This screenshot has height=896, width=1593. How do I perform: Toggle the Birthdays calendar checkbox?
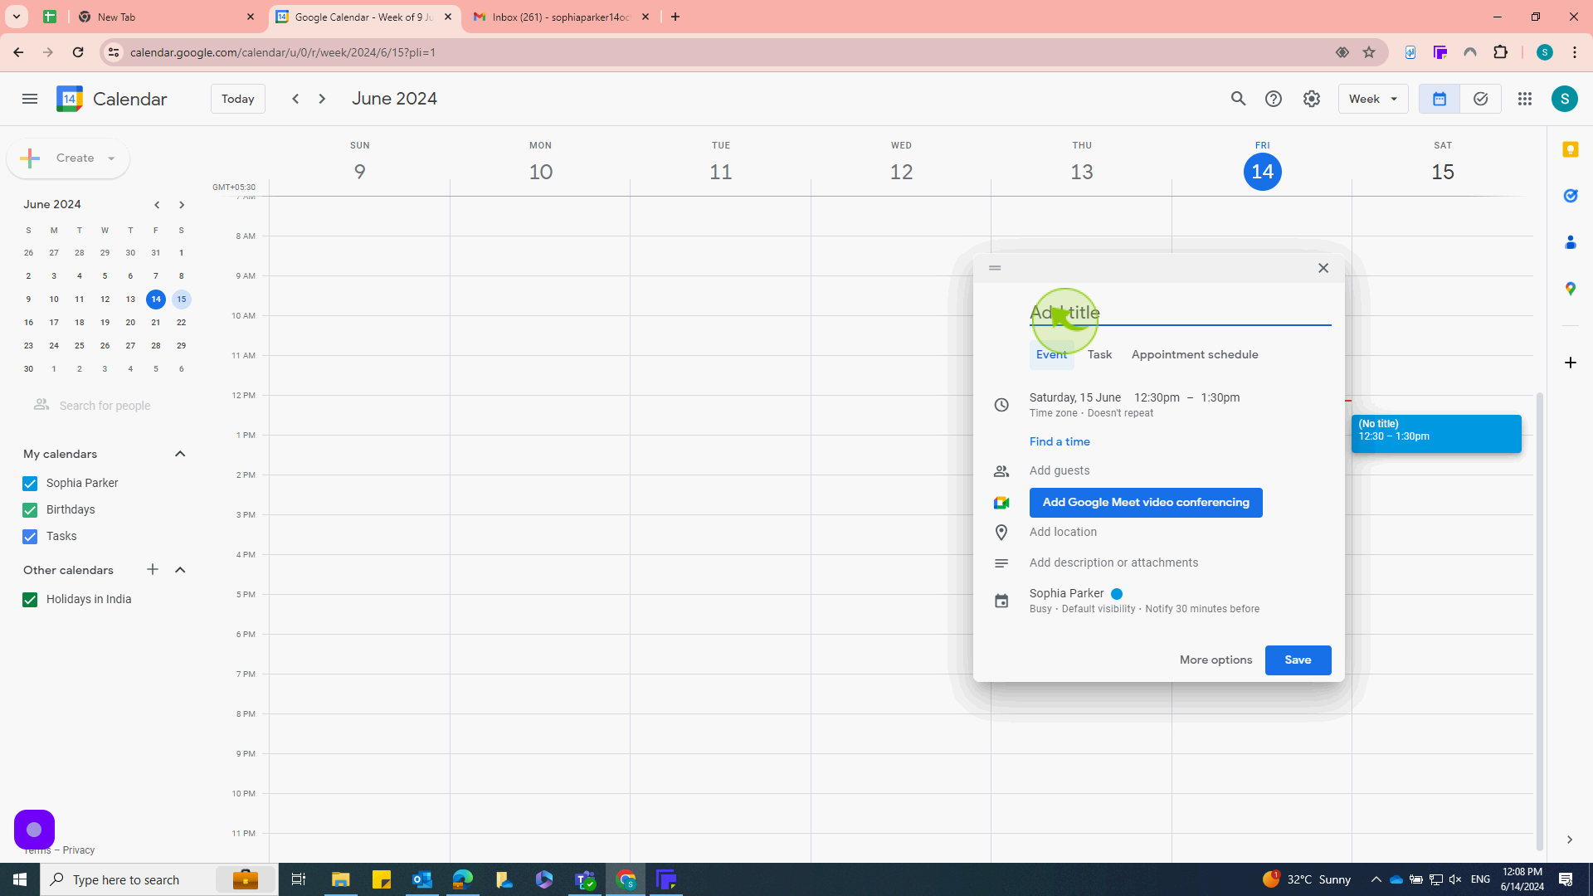tap(30, 510)
